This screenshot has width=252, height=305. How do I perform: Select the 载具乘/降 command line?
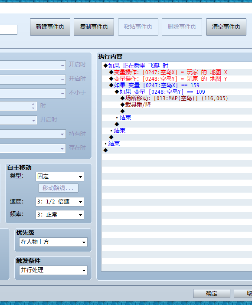[x=177, y=105]
